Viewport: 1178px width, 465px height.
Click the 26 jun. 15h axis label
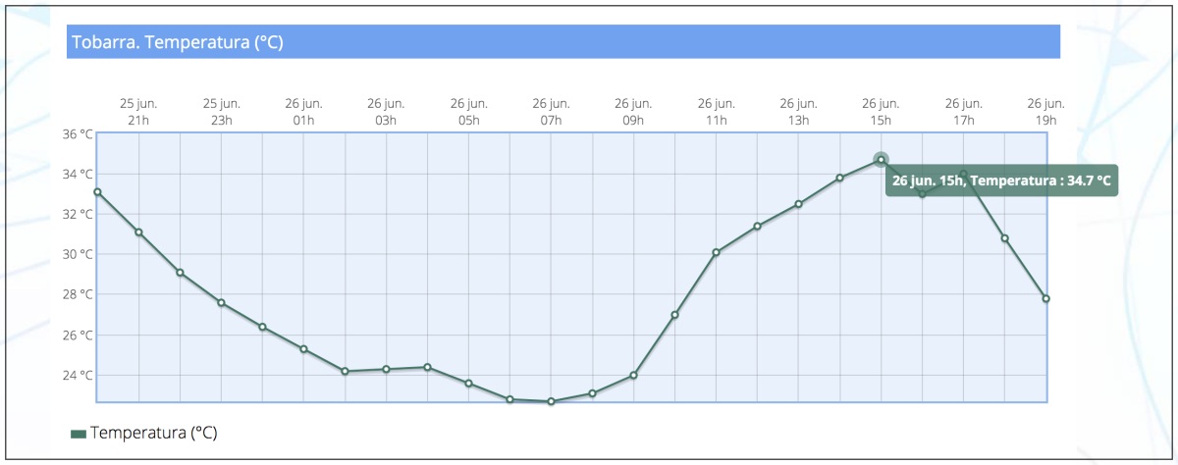click(881, 112)
